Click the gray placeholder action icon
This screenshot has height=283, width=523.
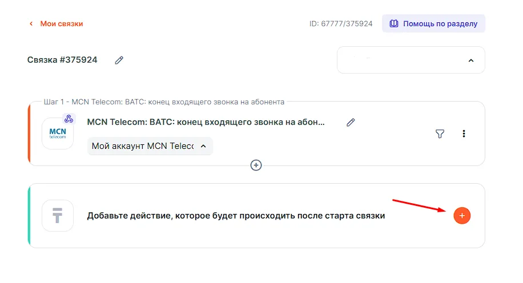coord(58,216)
